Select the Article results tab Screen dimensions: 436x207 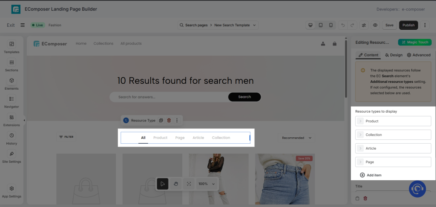198,138
